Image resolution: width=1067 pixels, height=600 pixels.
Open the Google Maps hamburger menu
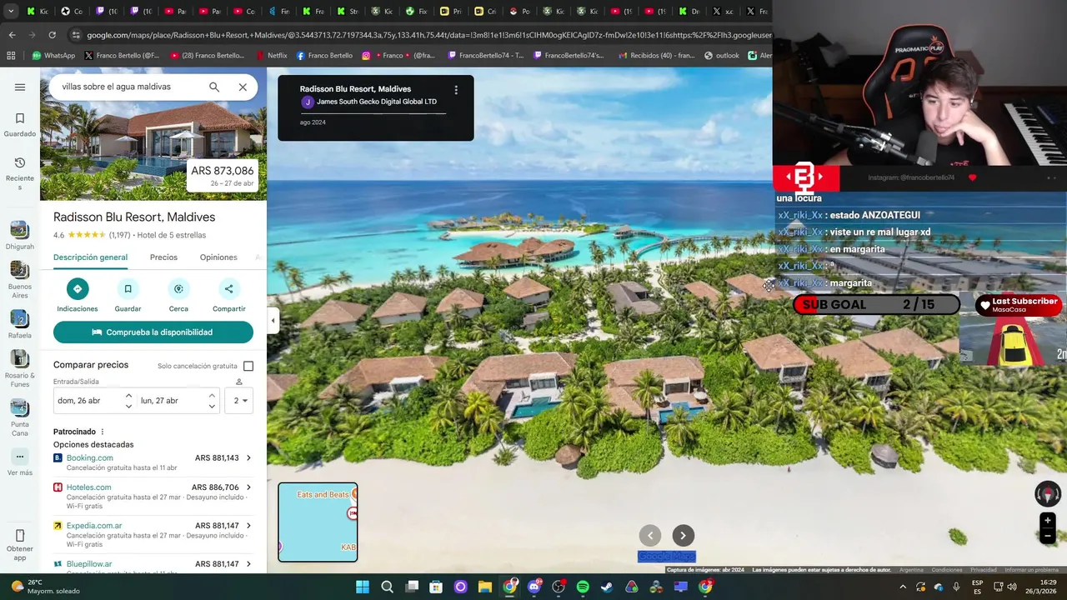point(20,87)
